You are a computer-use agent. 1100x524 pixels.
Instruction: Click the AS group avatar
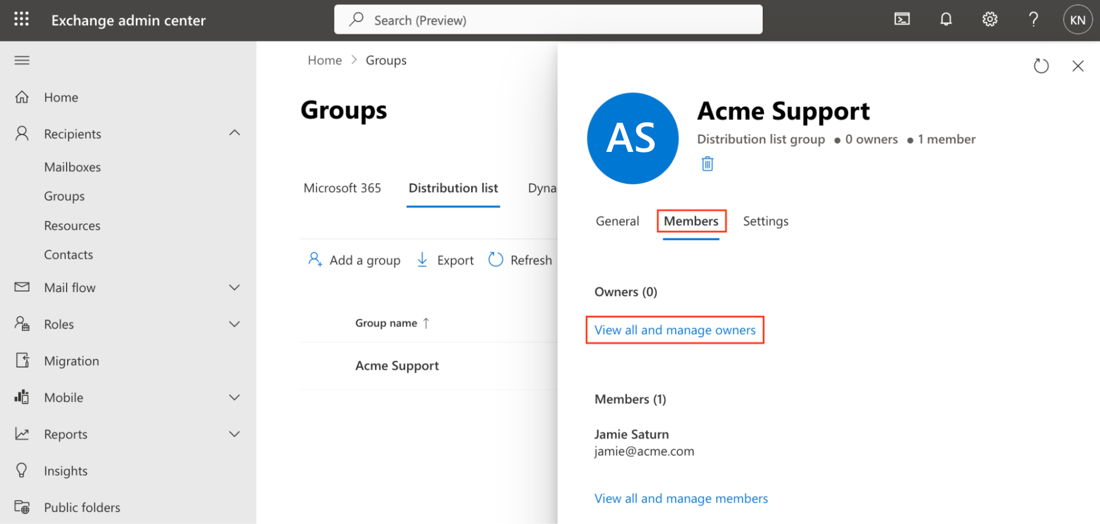click(633, 138)
